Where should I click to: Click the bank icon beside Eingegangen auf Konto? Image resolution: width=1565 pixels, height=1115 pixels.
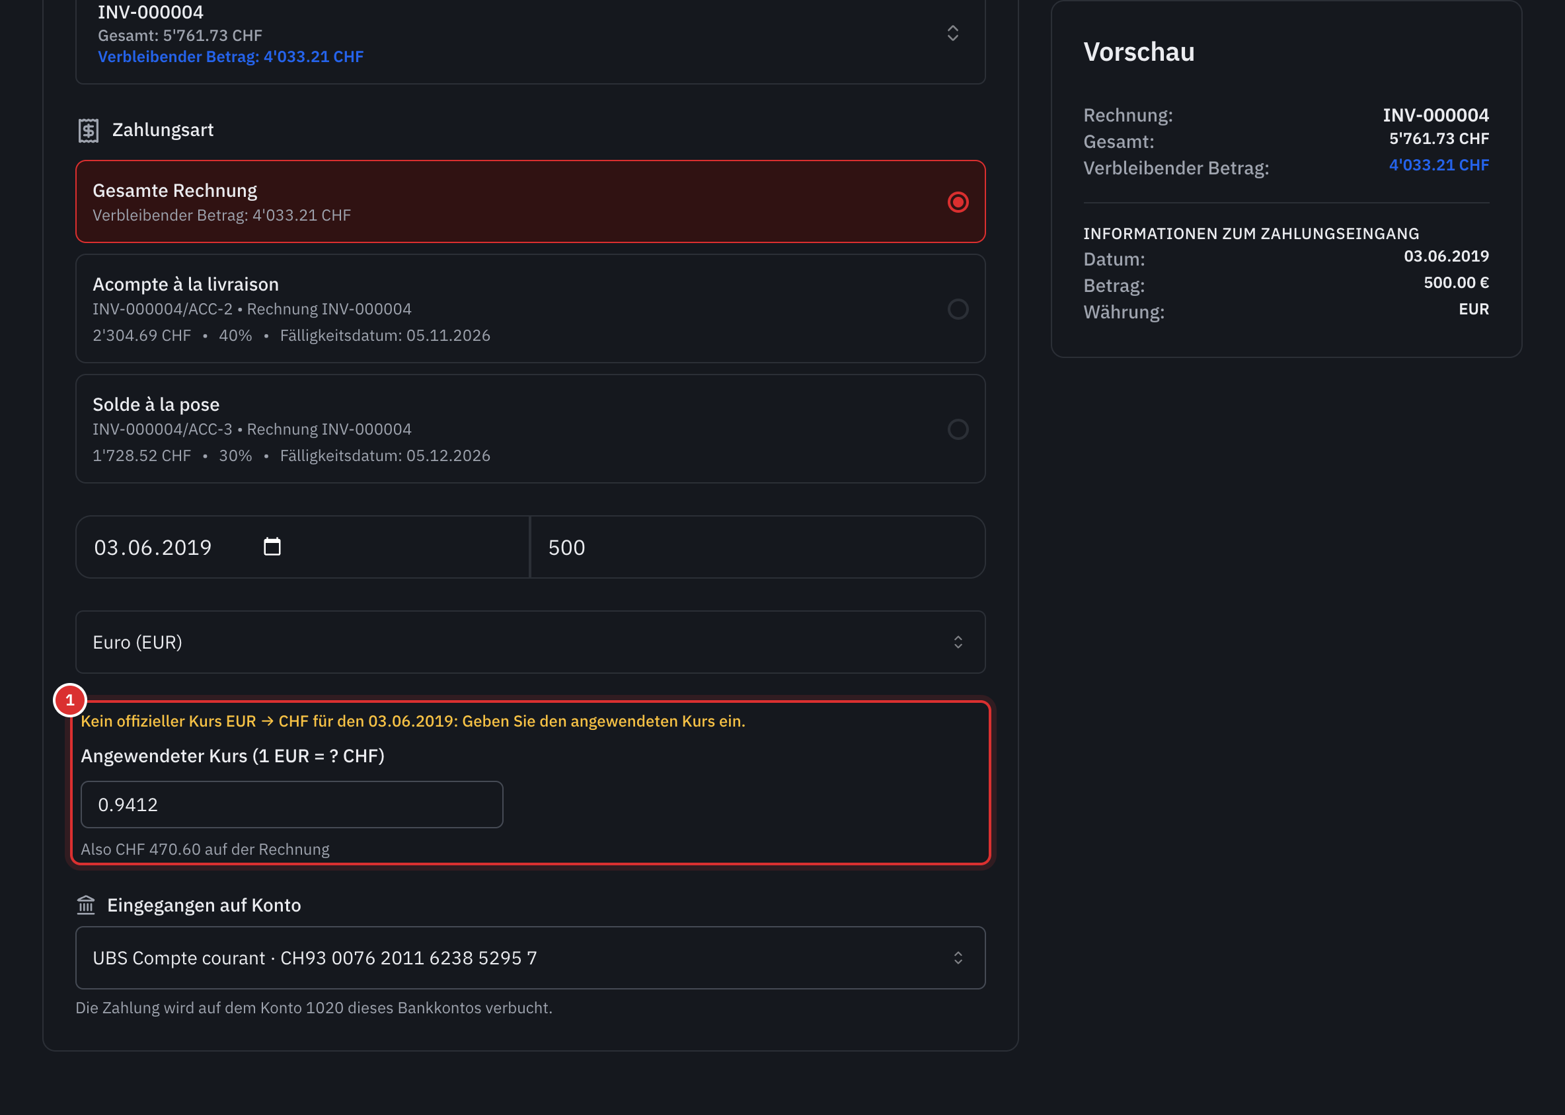[x=86, y=905]
